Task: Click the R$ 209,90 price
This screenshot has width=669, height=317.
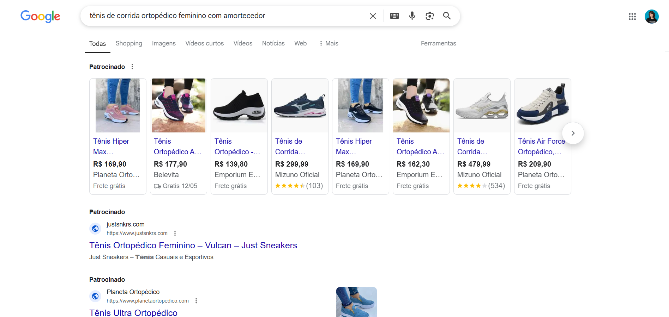Action: pyautogui.click(x=534, y=164)
